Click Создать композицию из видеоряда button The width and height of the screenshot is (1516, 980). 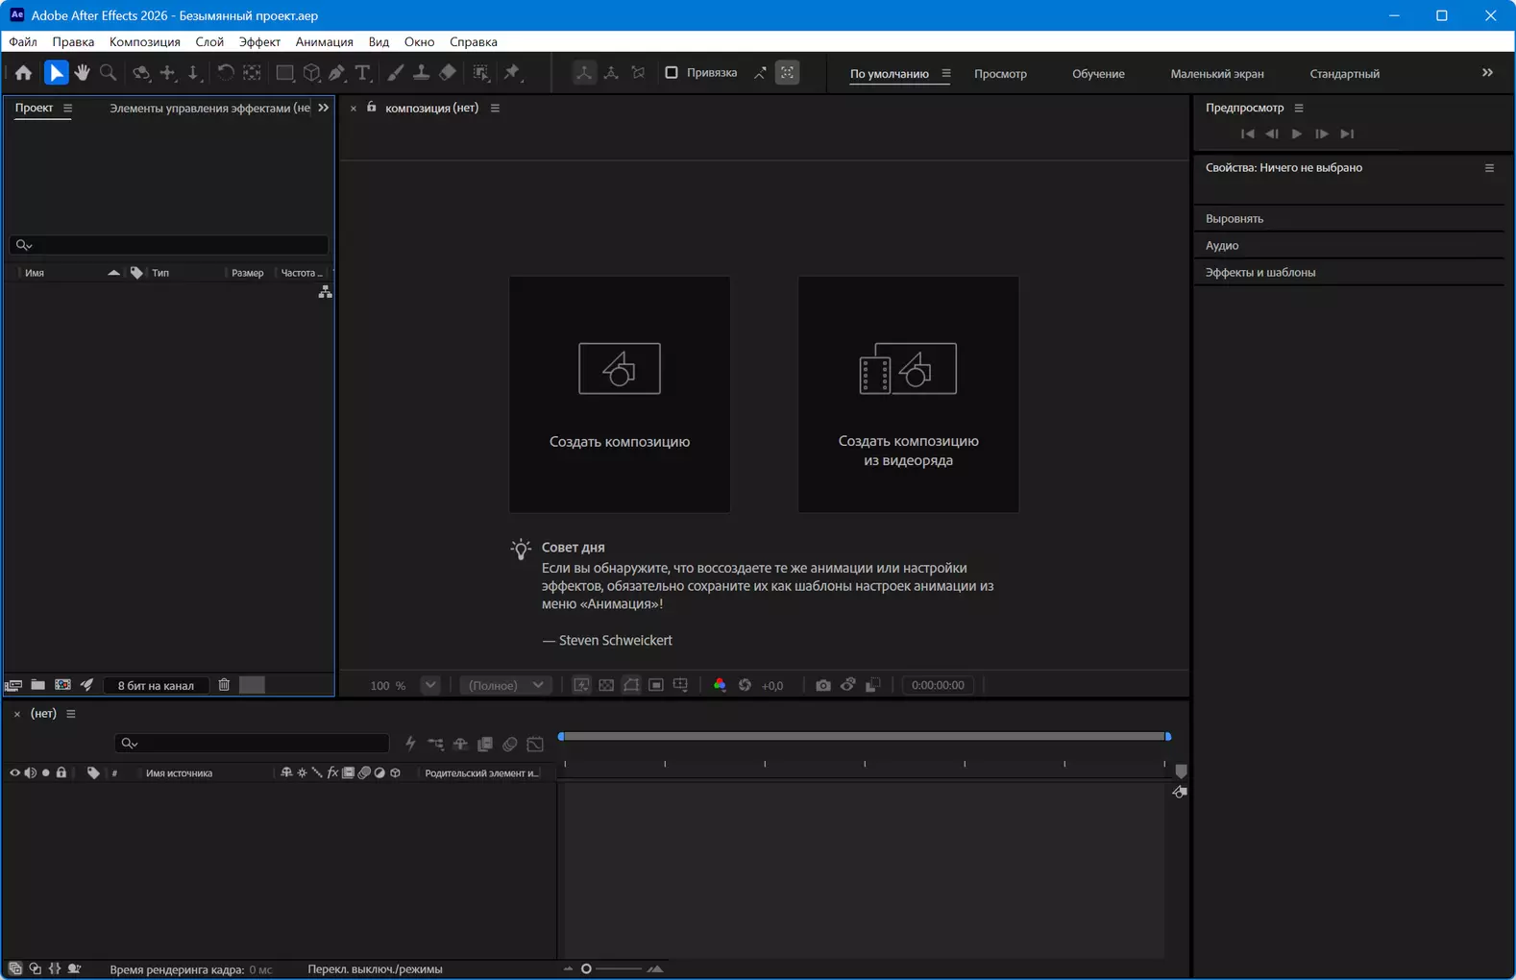point(908,394)
